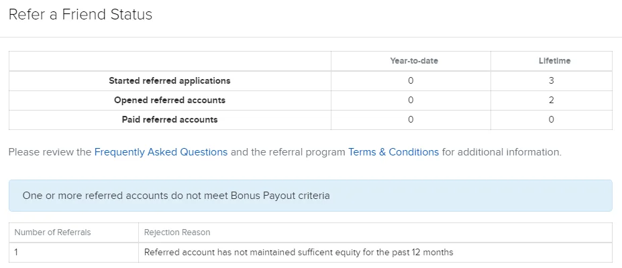Select the Paid referred accounts row label
Screen dimensions: 622x268
tap(170, 120)
